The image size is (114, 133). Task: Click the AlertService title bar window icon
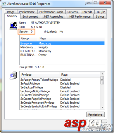(x=4, y=4)
